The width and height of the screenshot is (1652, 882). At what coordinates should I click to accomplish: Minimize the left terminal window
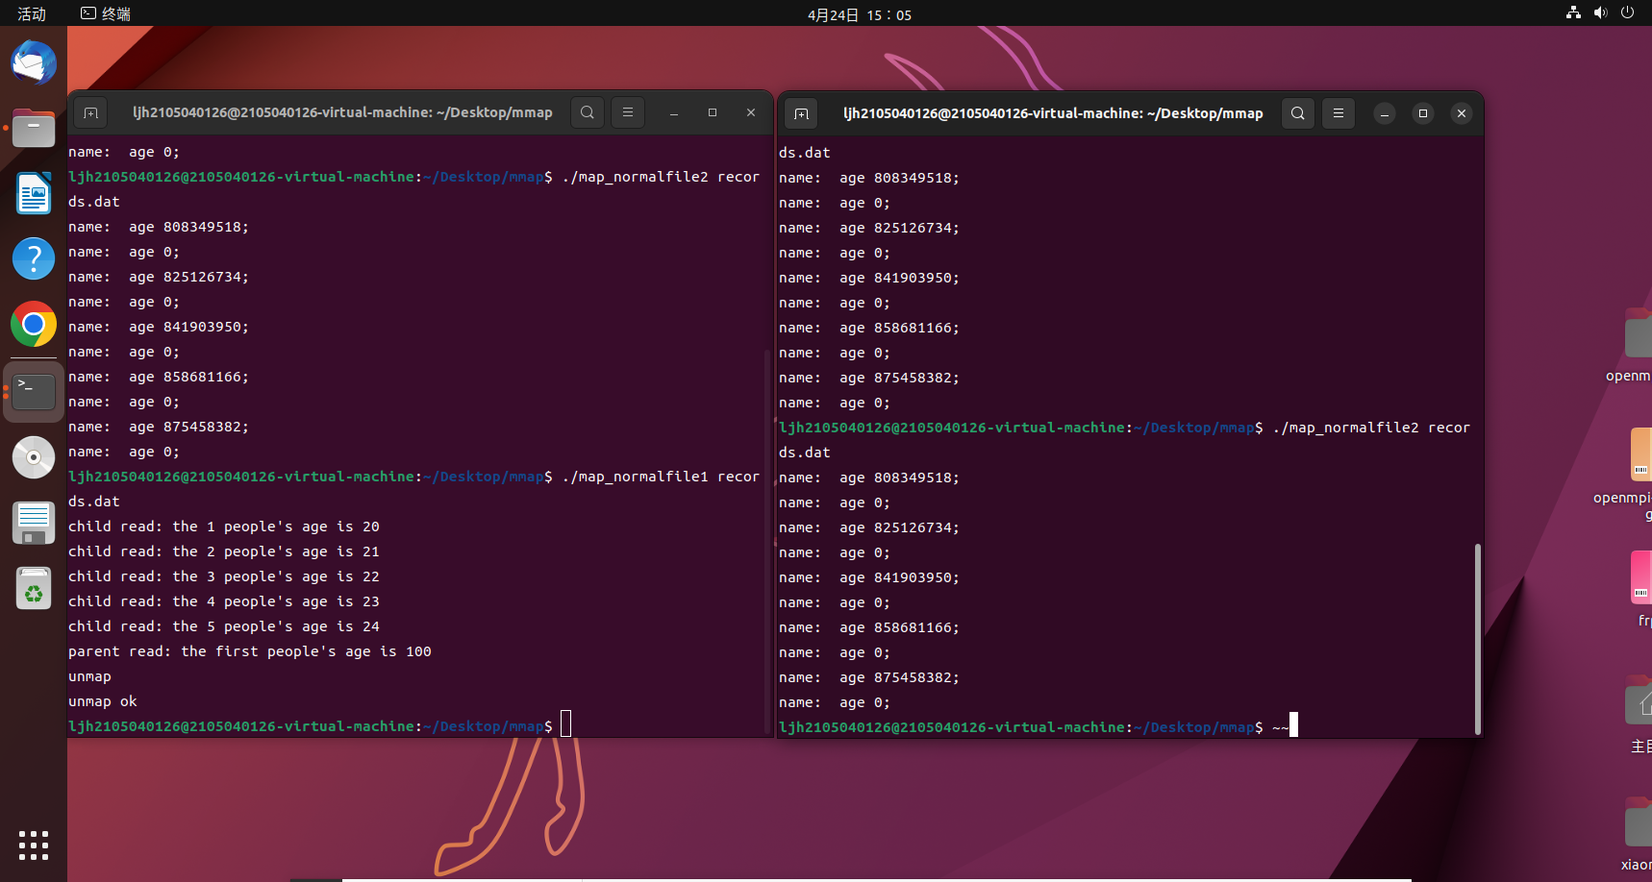(674, 112)
